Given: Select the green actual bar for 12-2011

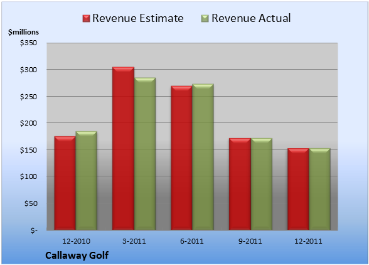Looking at the screenshot, I should coord(319,189).
